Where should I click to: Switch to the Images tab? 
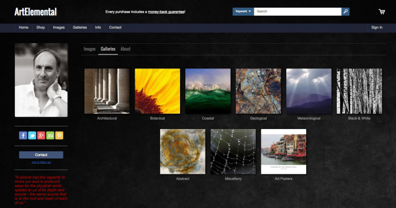point(89,49)
